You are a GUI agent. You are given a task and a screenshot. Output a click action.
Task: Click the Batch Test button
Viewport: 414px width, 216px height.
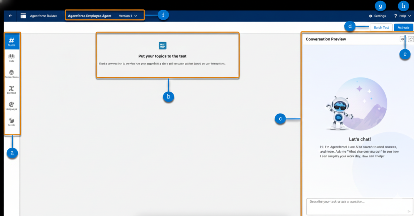pyautogui.click(x=381, y=28)
